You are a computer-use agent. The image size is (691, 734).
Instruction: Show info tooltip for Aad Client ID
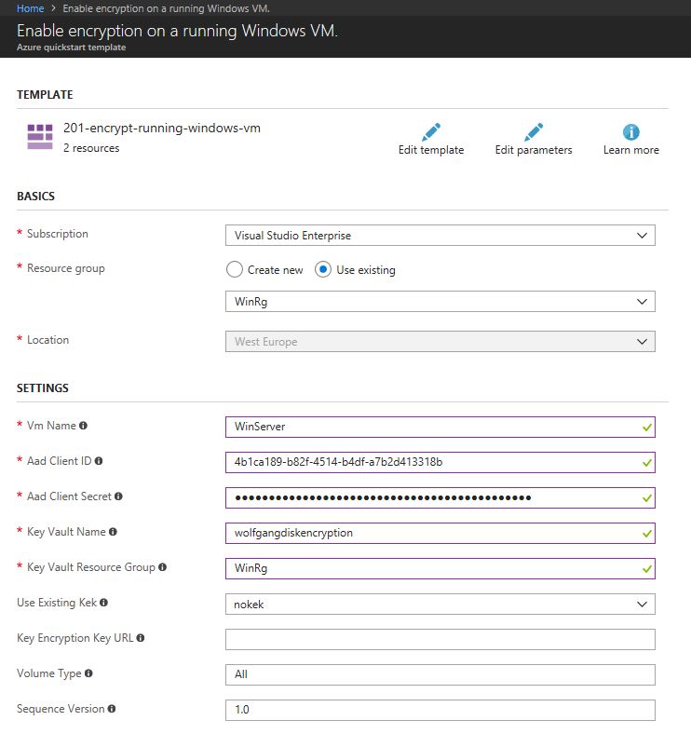pos(99,461)
